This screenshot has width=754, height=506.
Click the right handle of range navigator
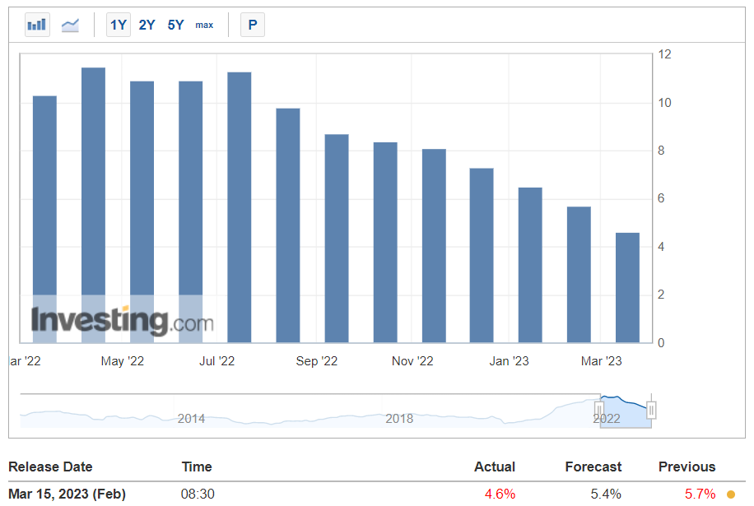651,410
